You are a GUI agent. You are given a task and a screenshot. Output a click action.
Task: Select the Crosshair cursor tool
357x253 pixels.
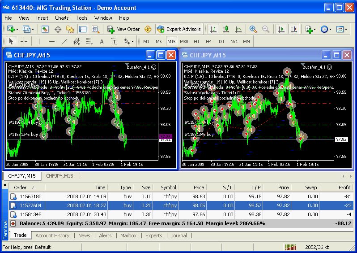tap(24, 42)
